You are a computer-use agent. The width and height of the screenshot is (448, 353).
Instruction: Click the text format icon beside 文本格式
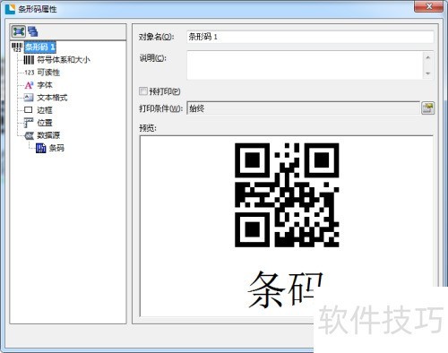click(x=29, y=98)
